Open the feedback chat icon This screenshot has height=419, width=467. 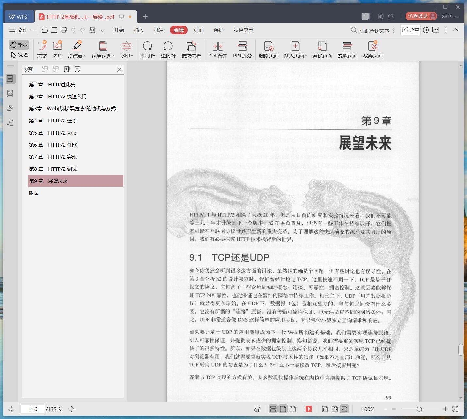pyautogui.click(x=436, y=30)
